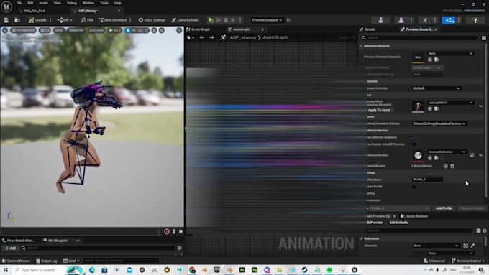Click the Apply To Asset button
This screenshot has width=489, height=275.
[379, 110]
